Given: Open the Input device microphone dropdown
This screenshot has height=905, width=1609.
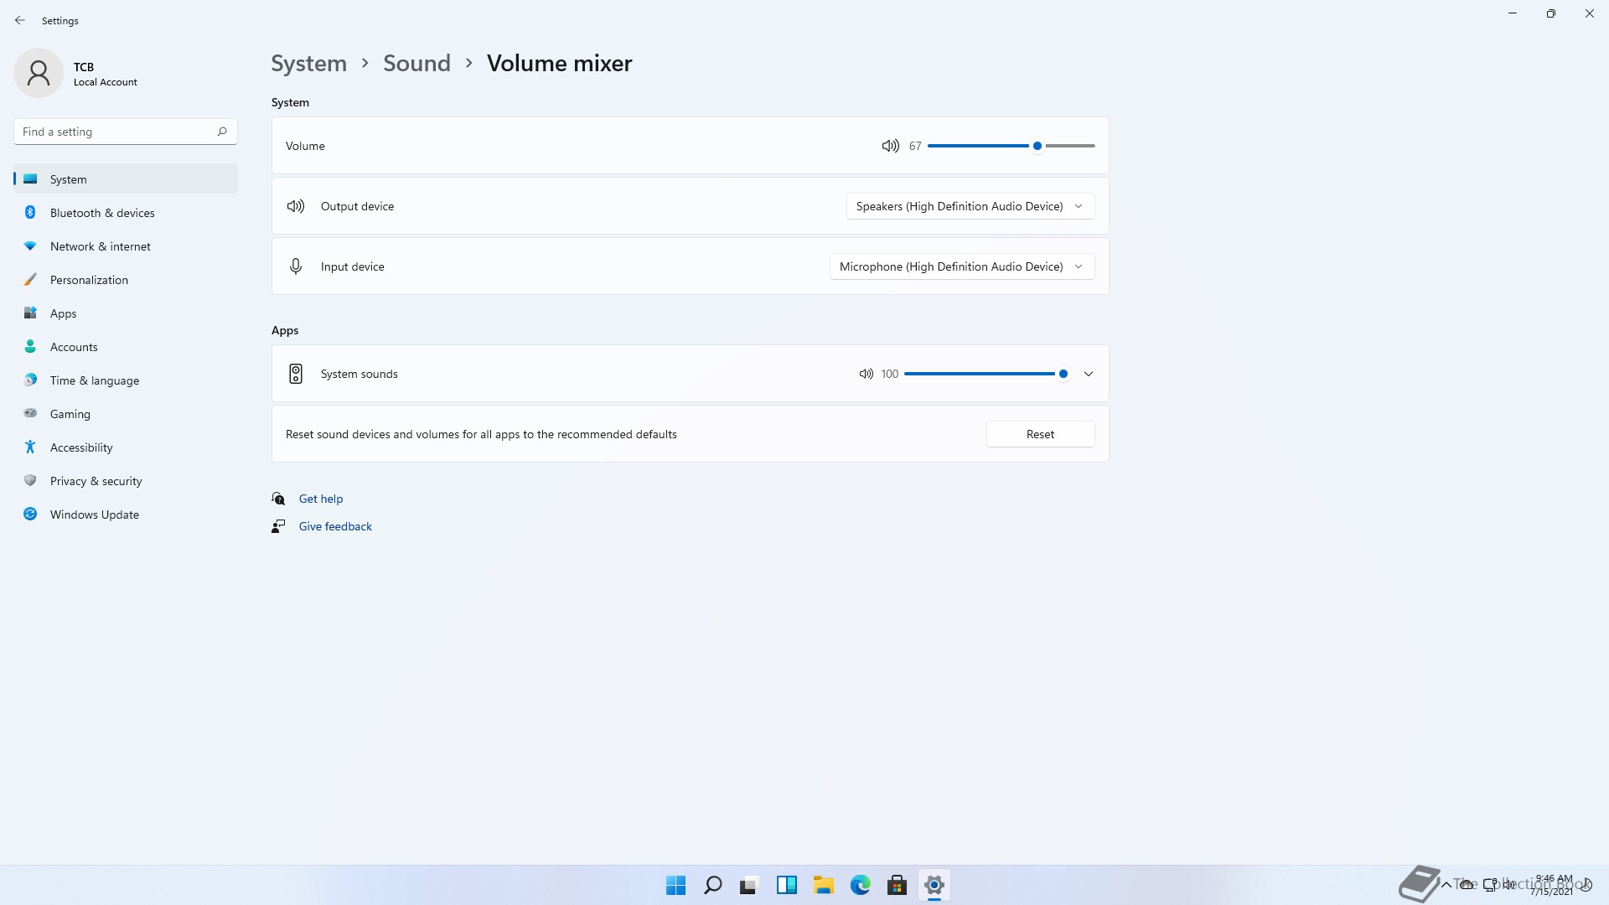Looking at the screenshot, I should coord(961,266).
